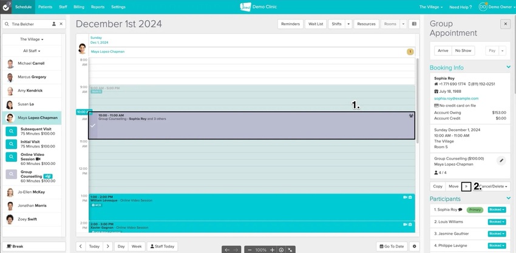Click the video icon on William Lévesque appointment

coord(405,197)
